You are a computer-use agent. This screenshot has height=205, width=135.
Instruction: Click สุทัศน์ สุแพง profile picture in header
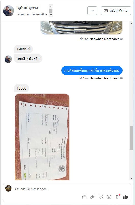[9, 11]
